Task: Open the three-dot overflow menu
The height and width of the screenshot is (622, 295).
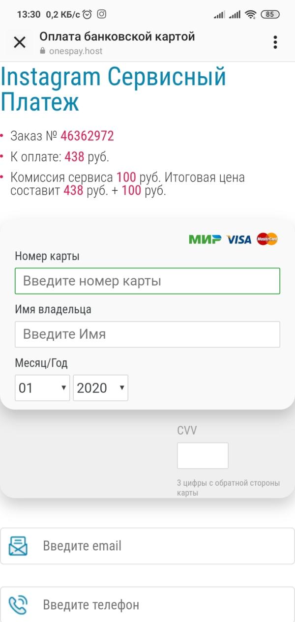Action: [275, 42]
